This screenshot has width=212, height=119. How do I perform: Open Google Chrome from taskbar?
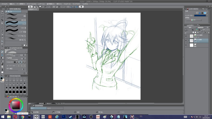23,117
